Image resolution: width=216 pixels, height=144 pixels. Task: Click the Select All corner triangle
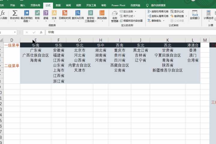pyautogui.click(x=1, y=40)
